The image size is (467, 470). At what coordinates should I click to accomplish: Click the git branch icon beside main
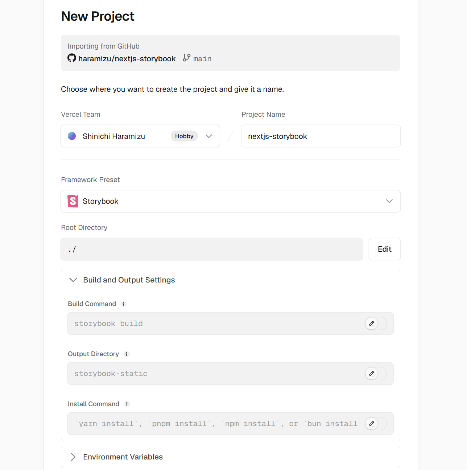click(187, 58)
